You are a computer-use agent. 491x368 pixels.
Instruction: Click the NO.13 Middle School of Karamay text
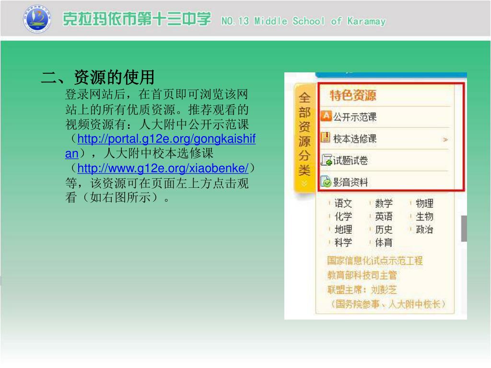(x=304, y=21)
